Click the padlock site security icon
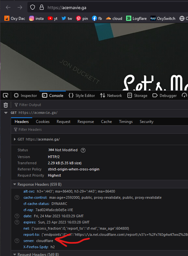 point(42,7)
